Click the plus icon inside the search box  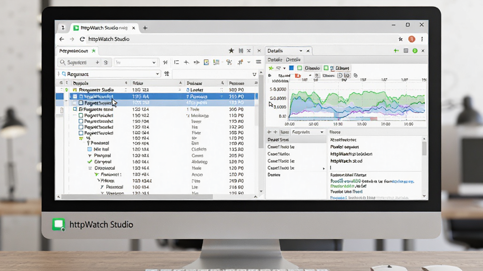(x=97, y=63)
